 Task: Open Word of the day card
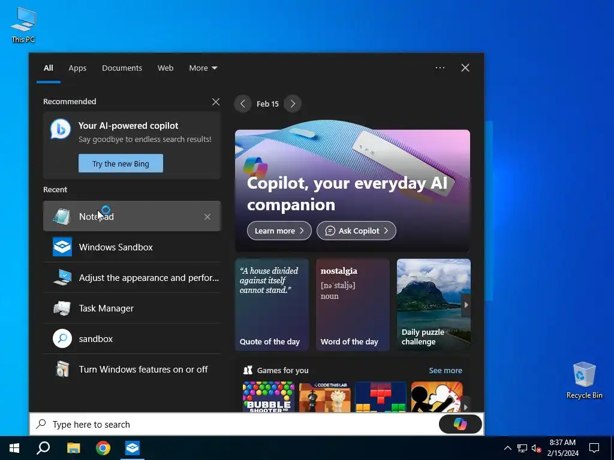[353, 304]
